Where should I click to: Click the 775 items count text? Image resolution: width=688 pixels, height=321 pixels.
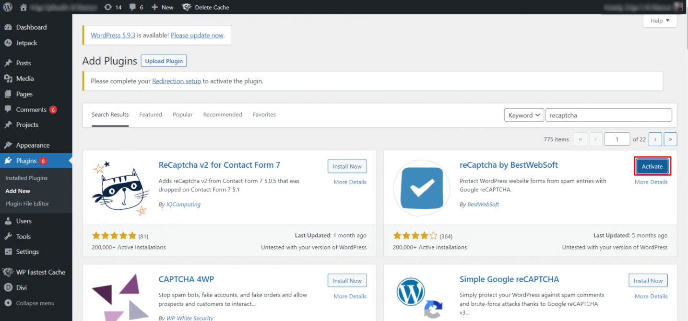tap(557, 139)
